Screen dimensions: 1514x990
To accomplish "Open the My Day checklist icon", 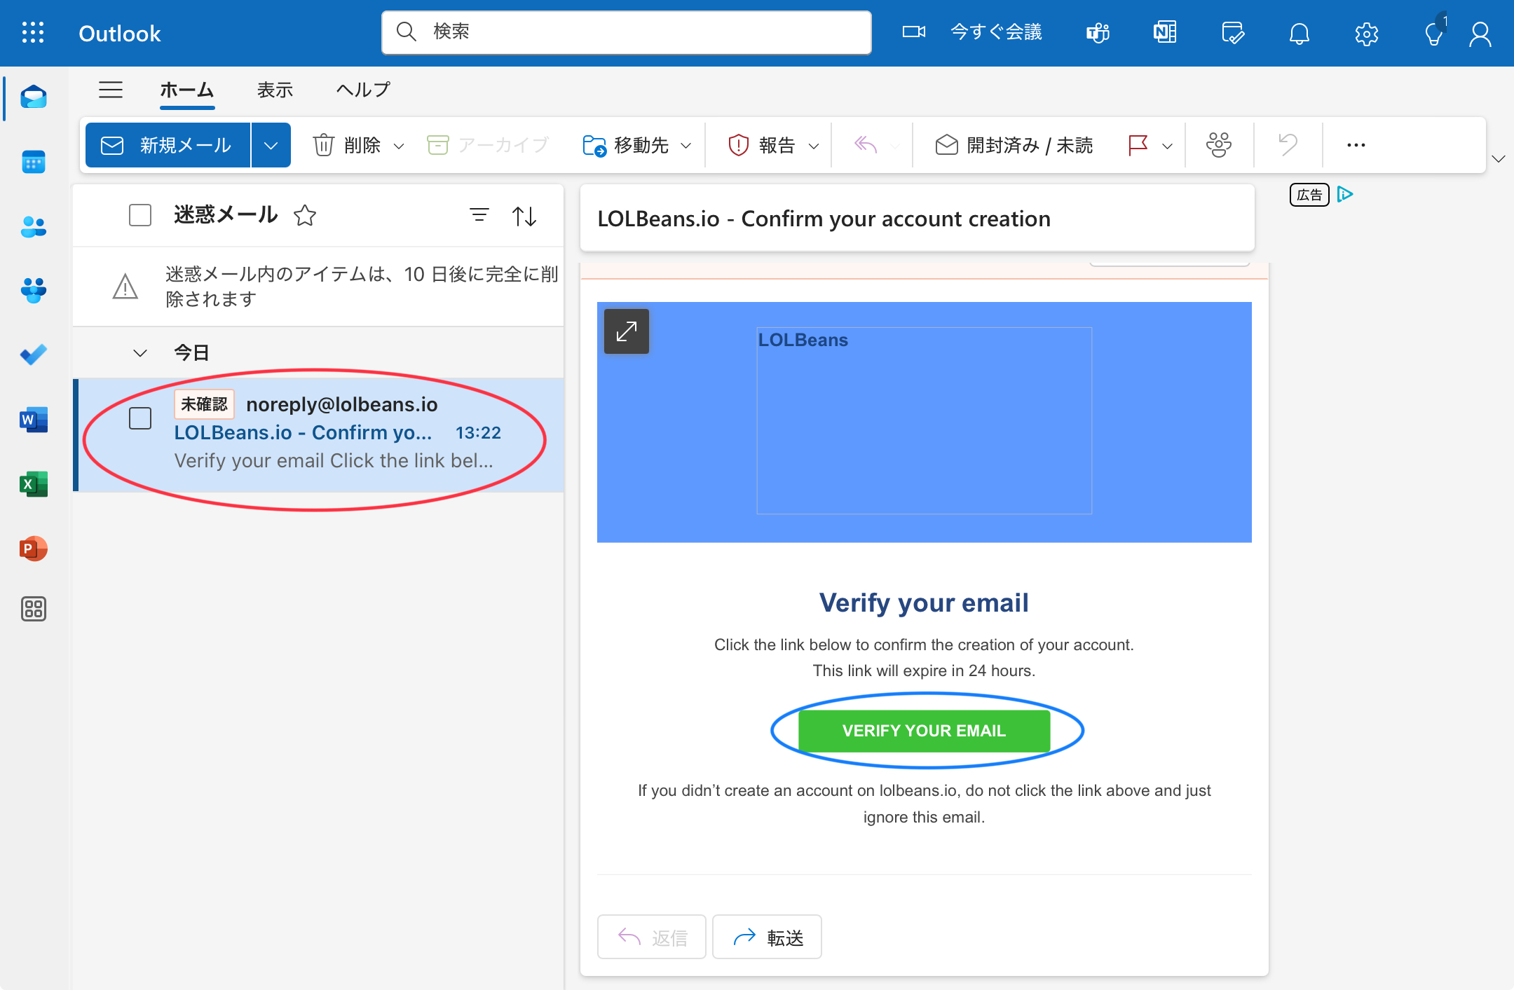I will pyautogui.click(x=1232, y=33).
